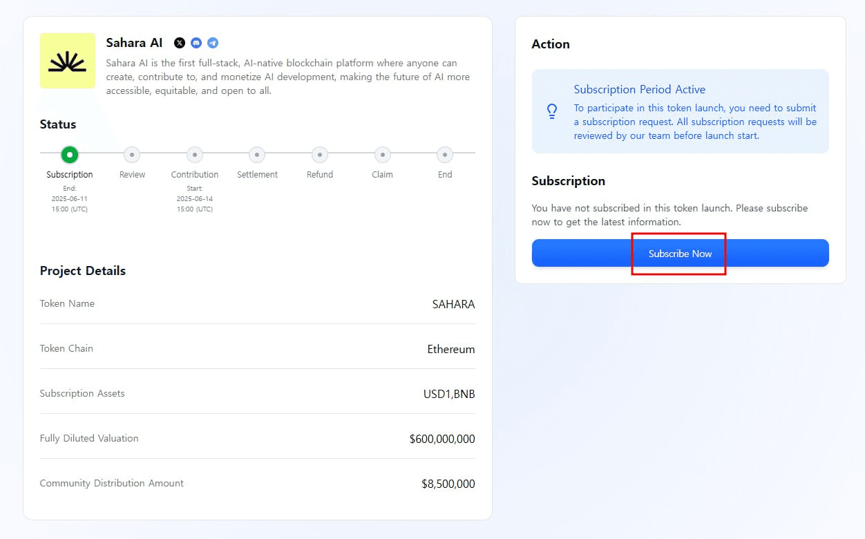Image resolution: width=865 pixels, height=539 pixels.
Task: Select the Review step circle
Action: tap(132, 155)
